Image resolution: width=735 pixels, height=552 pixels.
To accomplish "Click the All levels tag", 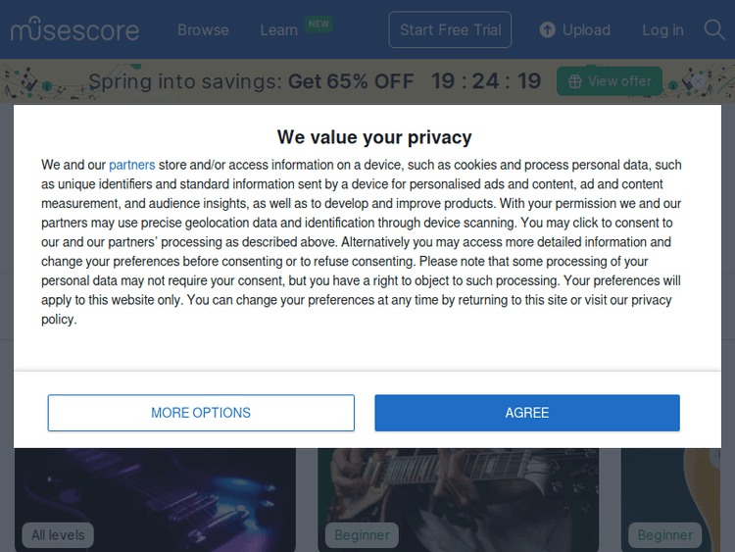I will (x=58, y=535).
